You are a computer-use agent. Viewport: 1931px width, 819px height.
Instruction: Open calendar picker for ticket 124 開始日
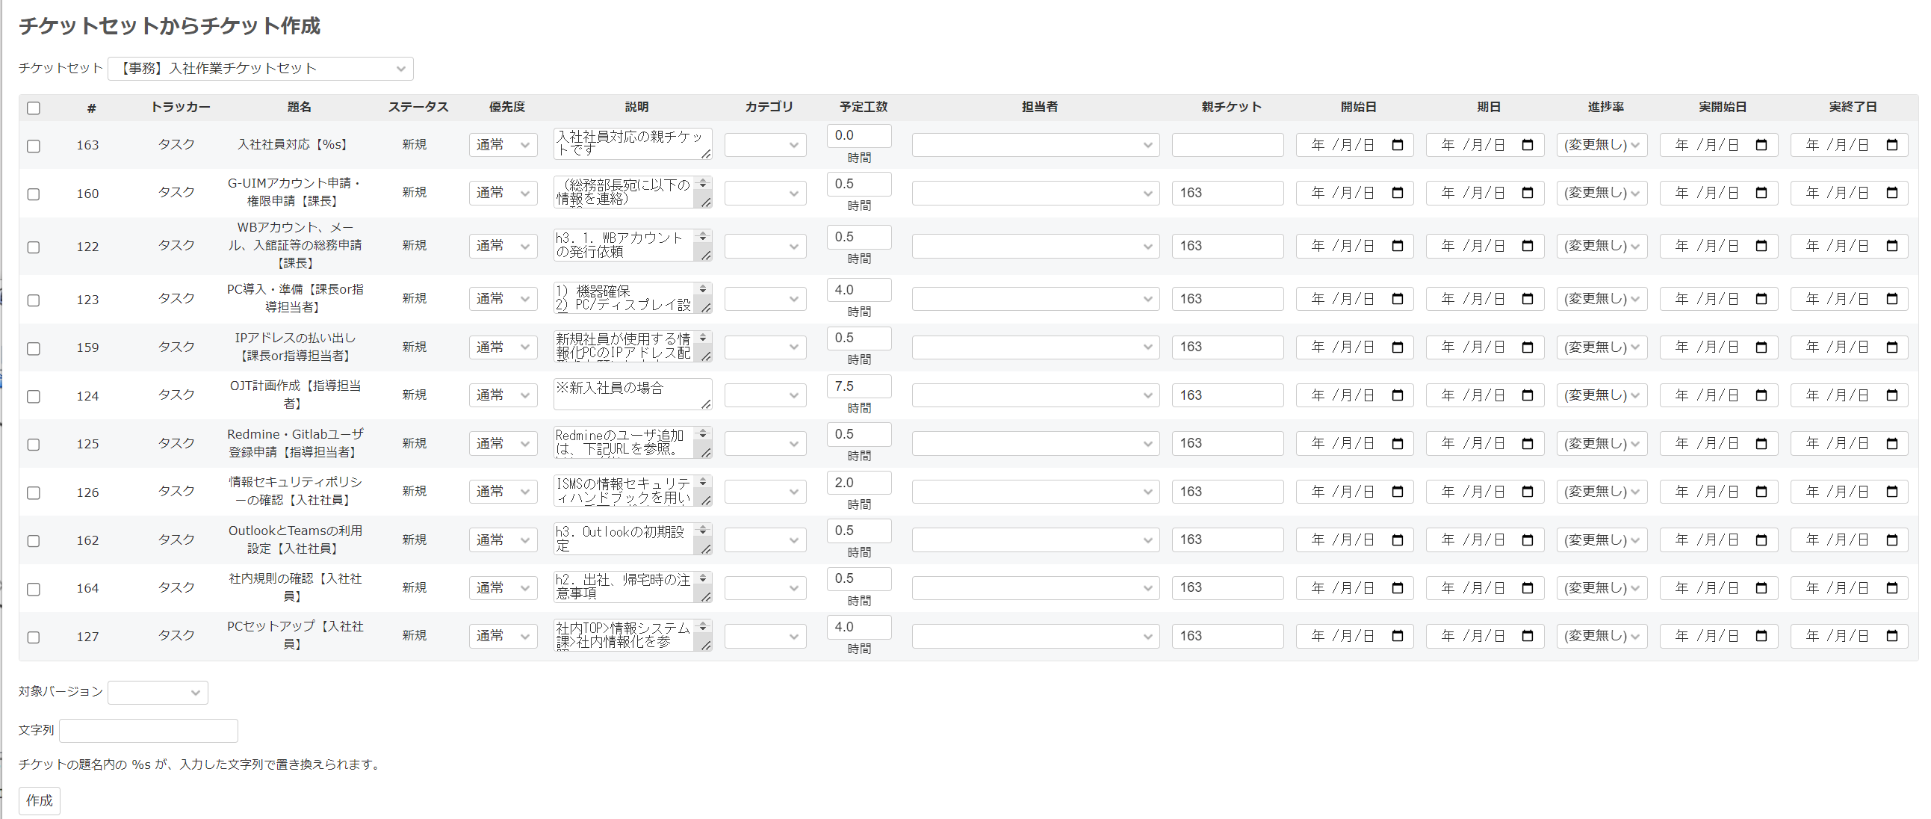(x=1398, y=395)
